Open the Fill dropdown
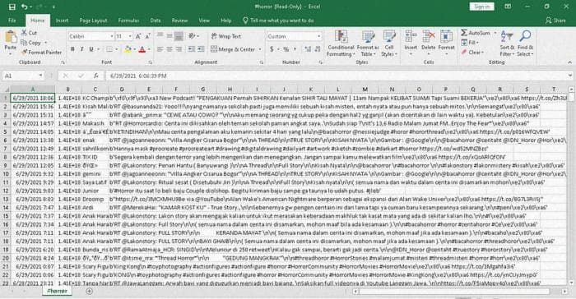Image resolution: width=576 pixels, height=299 pixels. point(470,43)
